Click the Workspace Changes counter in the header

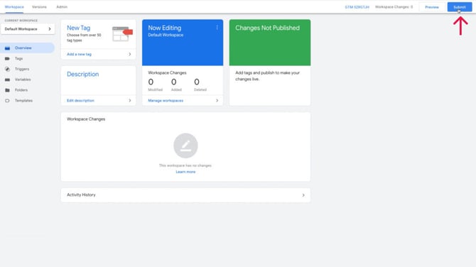(x=394, y=7)
